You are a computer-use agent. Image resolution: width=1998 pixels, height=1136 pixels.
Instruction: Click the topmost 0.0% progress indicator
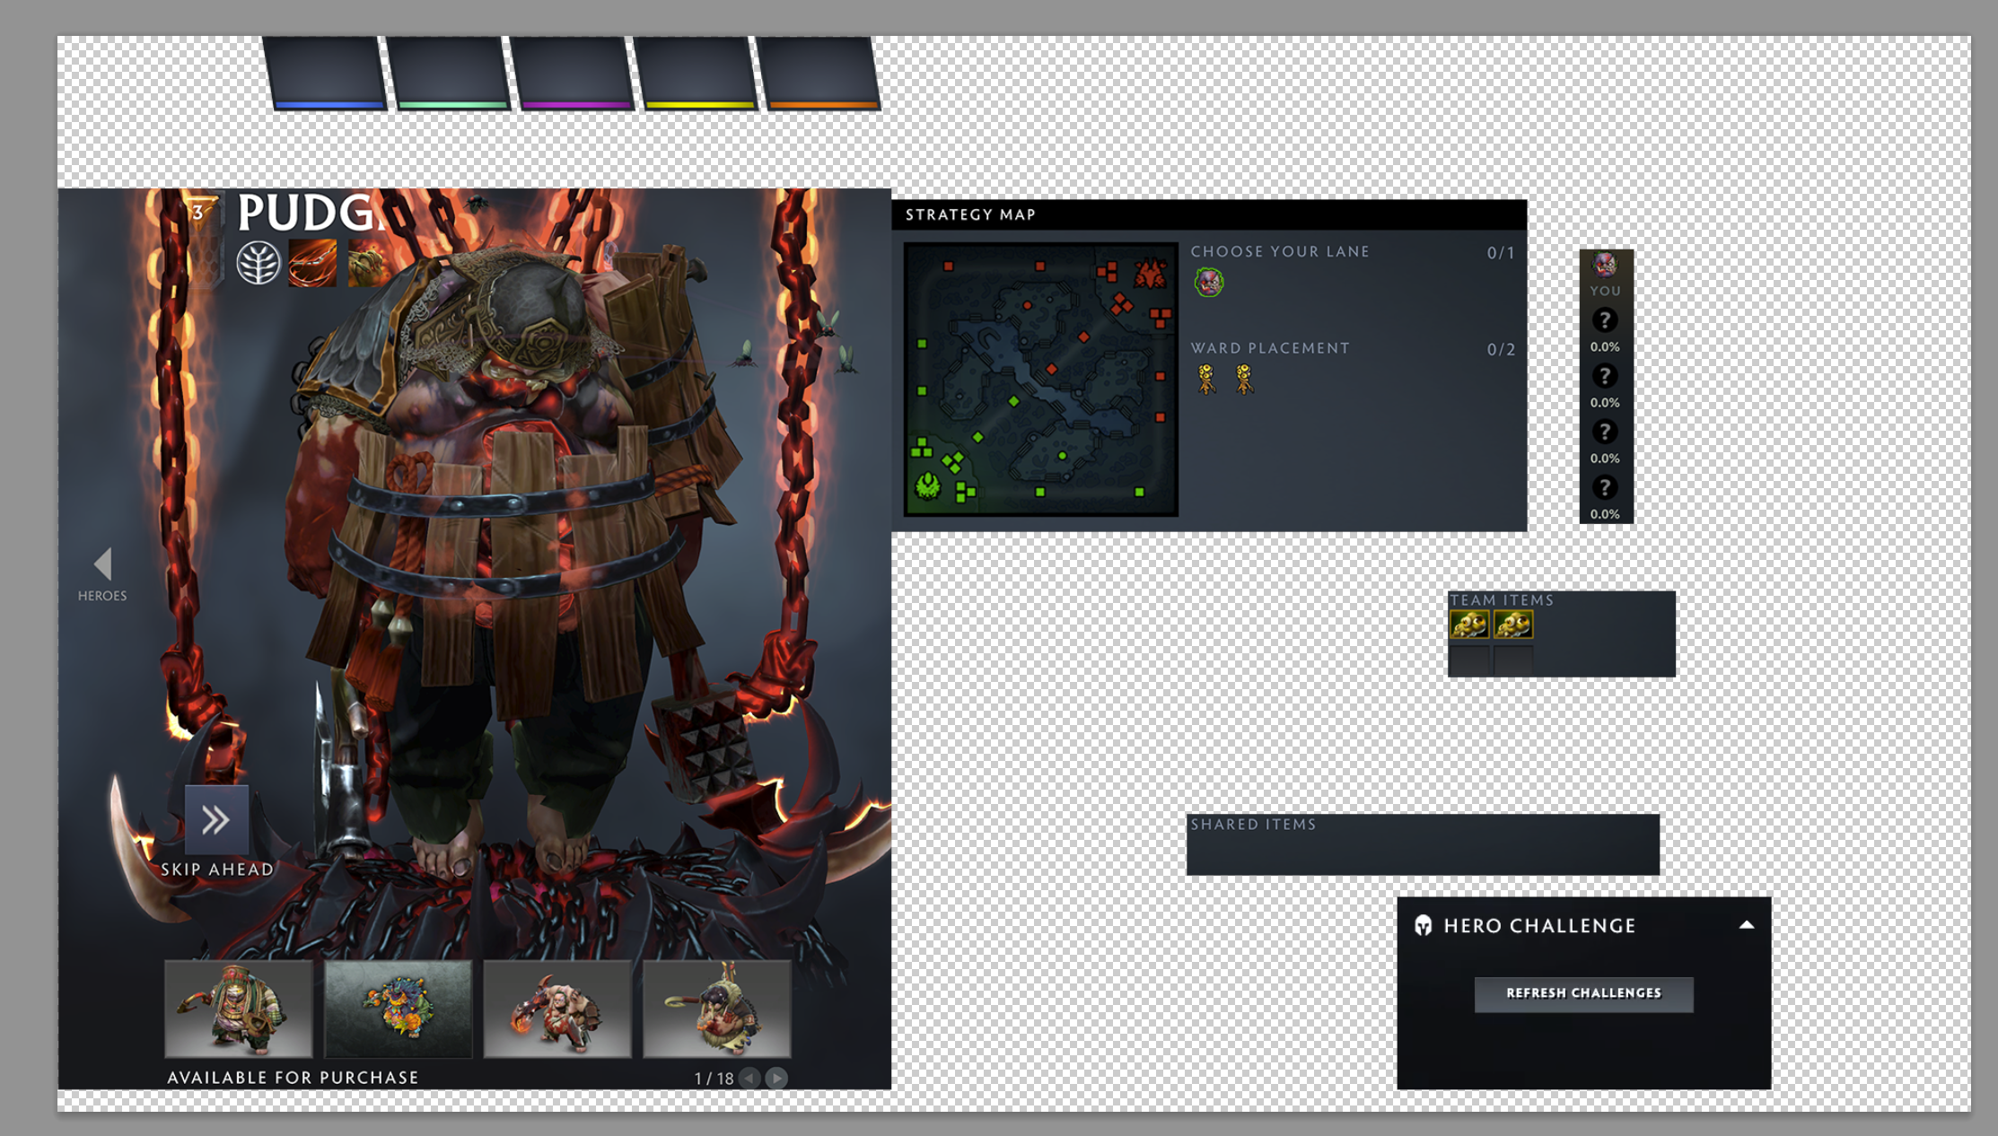(1606, 345)
